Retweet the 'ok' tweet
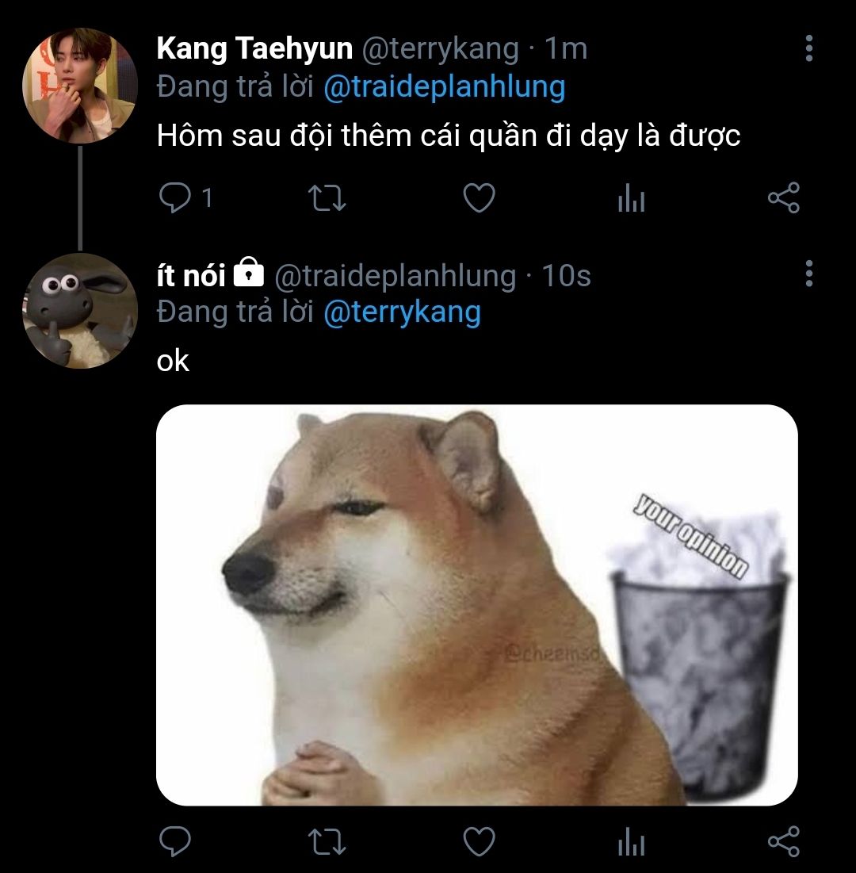The height and width of the screenshot is (873, 856). click(x=326, y=841)
